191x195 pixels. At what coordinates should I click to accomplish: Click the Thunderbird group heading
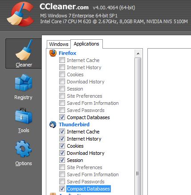74,124
